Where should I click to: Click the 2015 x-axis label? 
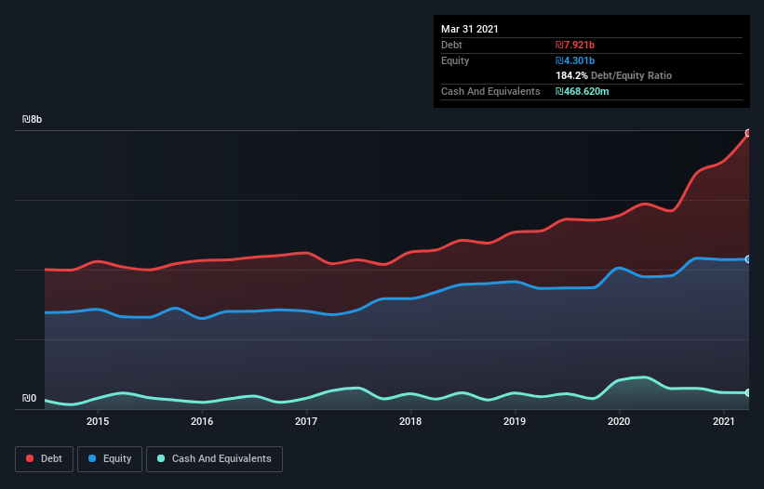tap(98, 421)
